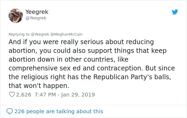This screenshot has width=187, height=118.
Task: Open @Yeegrek mention in the Replying to line
Action: coord(40,34)
